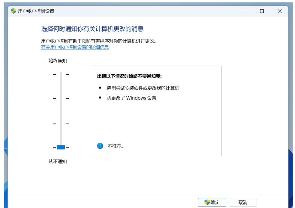Image resolution: width=295 pixels, height=208 pixels.
Task: Set slider to the second tick from top
Action: click(61, 98)
